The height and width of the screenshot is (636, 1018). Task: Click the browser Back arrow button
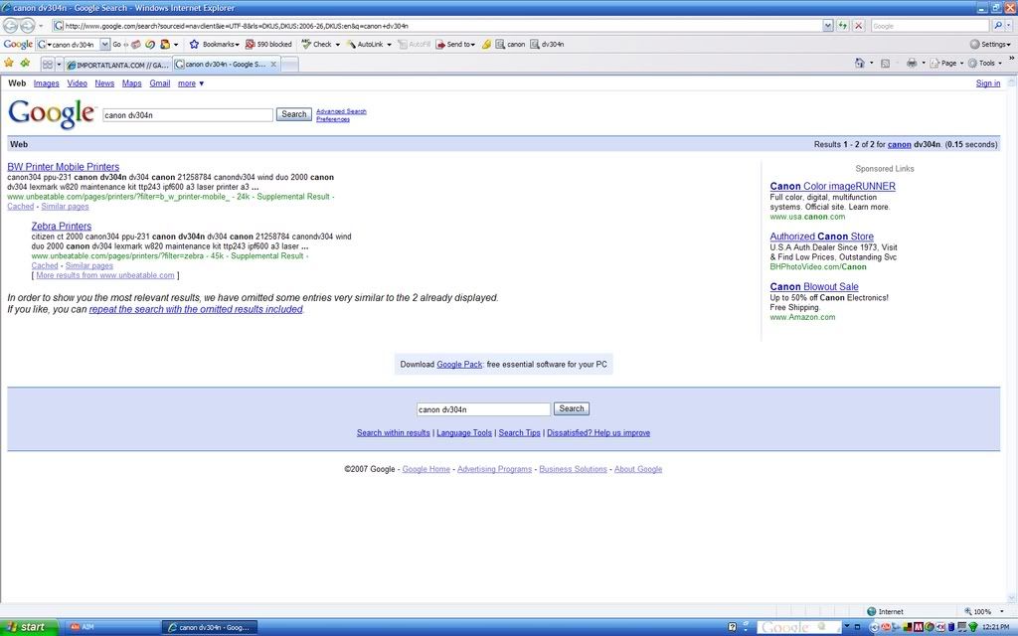(x=11, y=26)
